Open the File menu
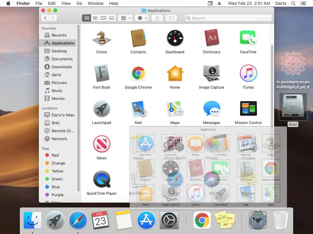 click(x=39, y=3)
